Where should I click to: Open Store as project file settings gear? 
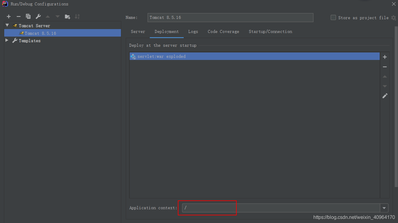[x=393, y=18]
